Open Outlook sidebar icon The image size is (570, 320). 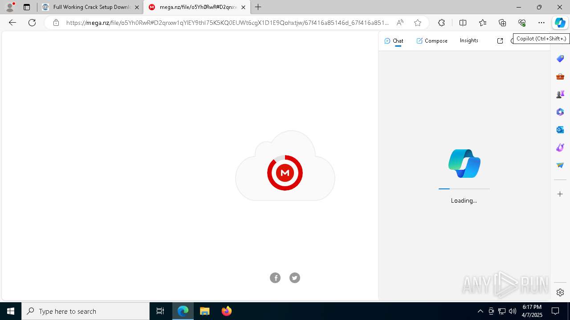[x=560, y=130]
